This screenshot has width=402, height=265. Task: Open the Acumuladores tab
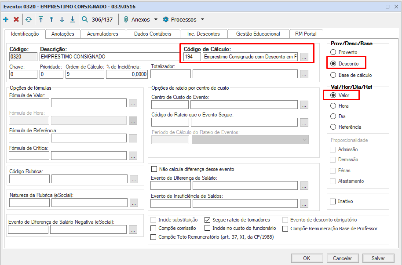[102, 34]
